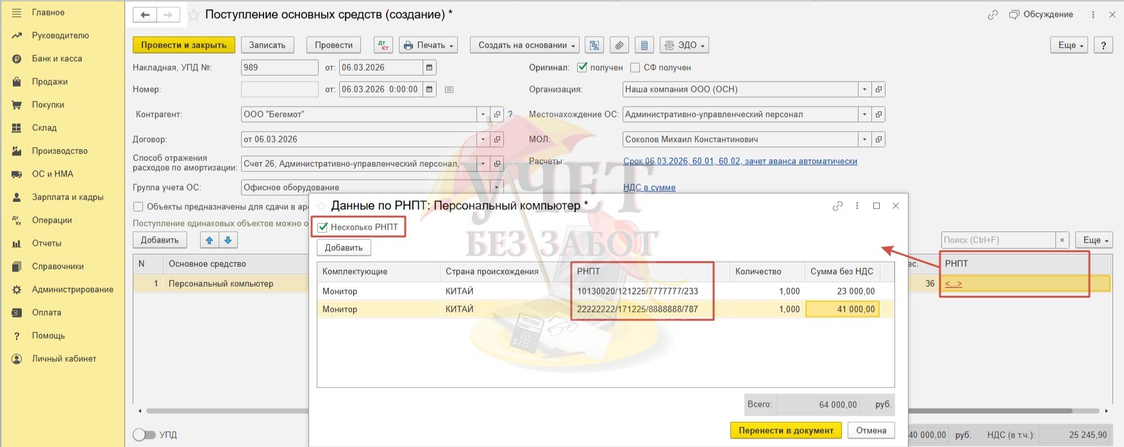Screen dimensions: 1124x447
Task: Check Объекты предназначены для сдачи checkbox
Action: pos(138,207)
